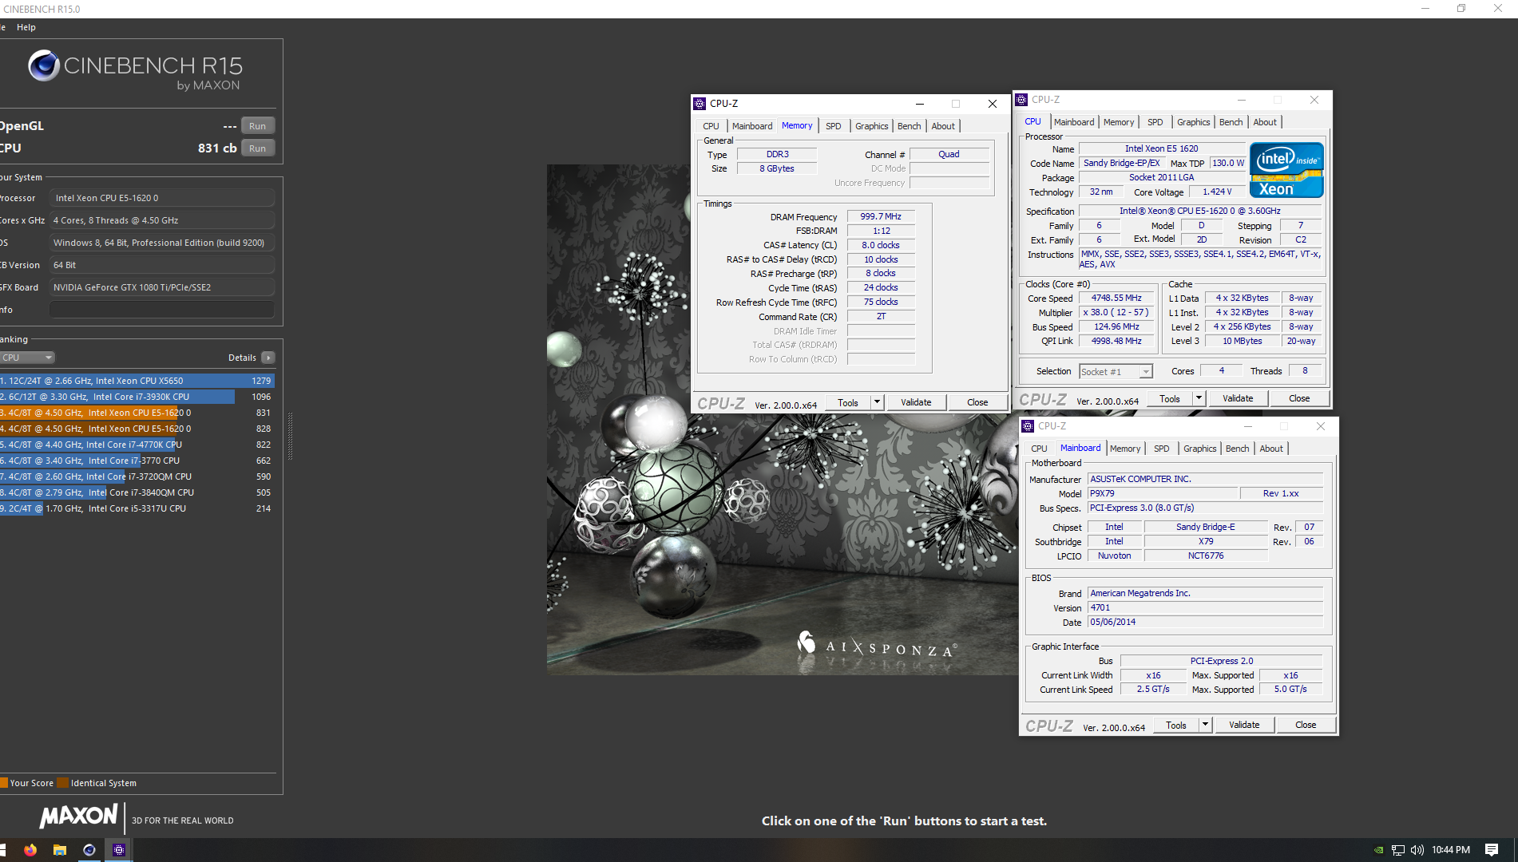
Task: Run the OpenGL benchmark test
Action: pyautogui.click(x=257, y=126)
